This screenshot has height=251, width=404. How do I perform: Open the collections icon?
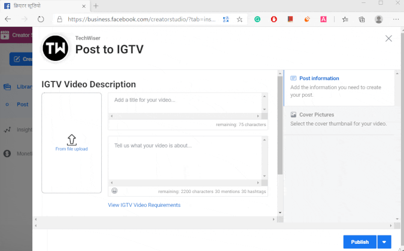(362, 19)
